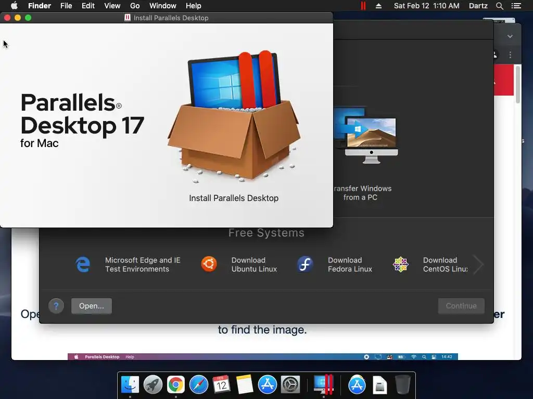The height and width of the screenshot is (399, 533).
Task: Click the CentOS logo icon
Action: pos(400,264)
